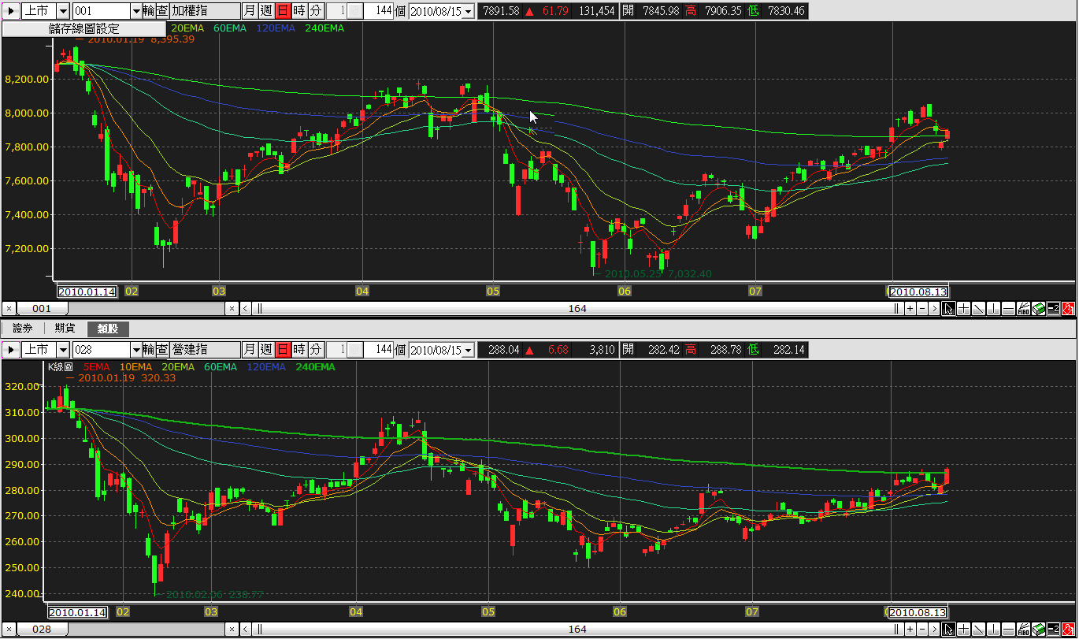
Task: Select arrow pointer tool in bottom chart toolbar
Action: tap(948, 629)
